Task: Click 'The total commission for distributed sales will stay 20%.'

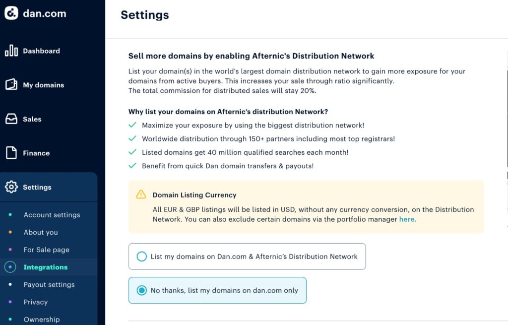Action: (x=222, y=91)
